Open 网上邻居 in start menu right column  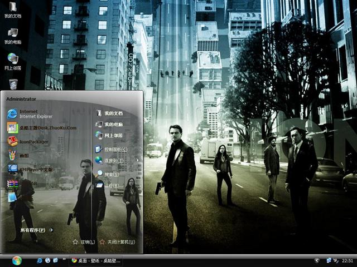pos(109,135)
